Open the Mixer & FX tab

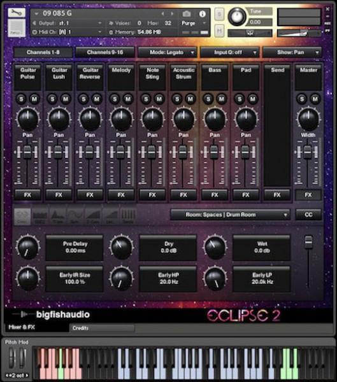(x=36, y=327)
